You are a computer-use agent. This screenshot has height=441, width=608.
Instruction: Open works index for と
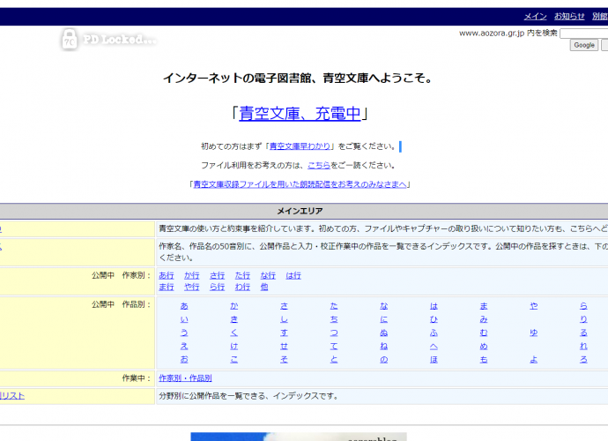(x=334, y=360)
